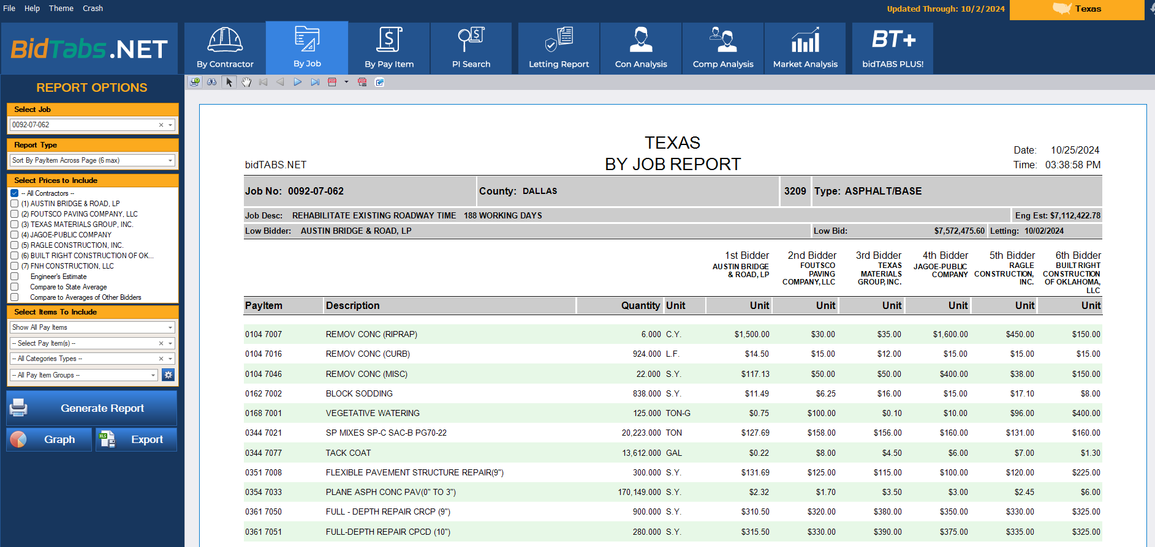Clear the selected job 0092-07-062
Image resolution: width=1155 pixels, height=547 pixels.
[161, 125]
